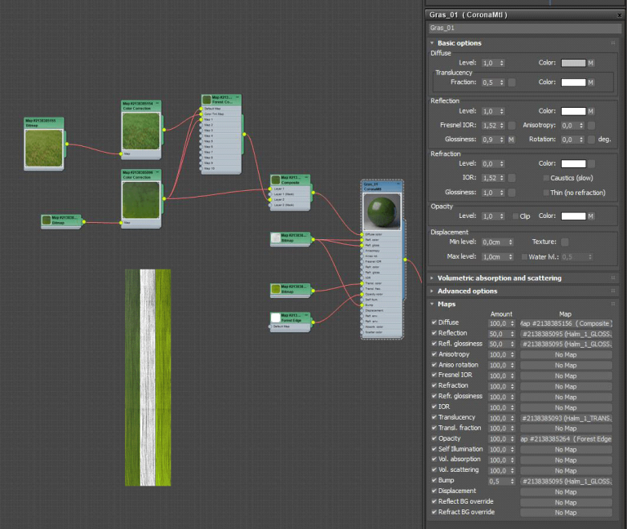Expand the Advanced options rollout
This screenshot has width=627, height=529.
[x=467, y=291]
